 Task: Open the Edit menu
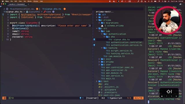click(16, 1)
